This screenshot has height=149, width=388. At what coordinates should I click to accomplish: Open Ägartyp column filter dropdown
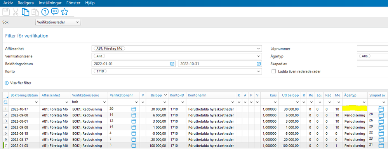pos(364,102)
